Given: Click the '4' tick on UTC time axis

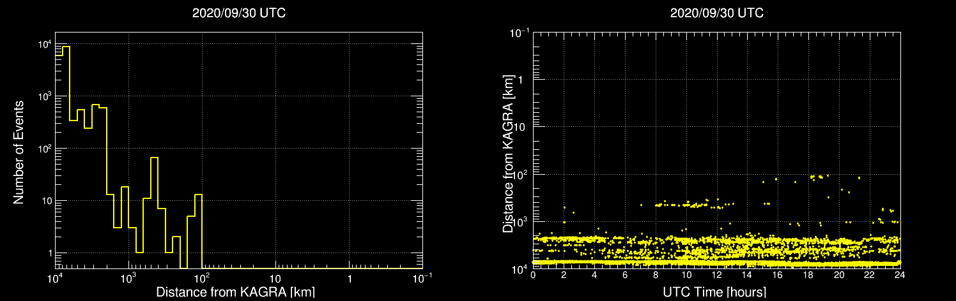Looking at the screenshot, I should click(x=594, y=276).
